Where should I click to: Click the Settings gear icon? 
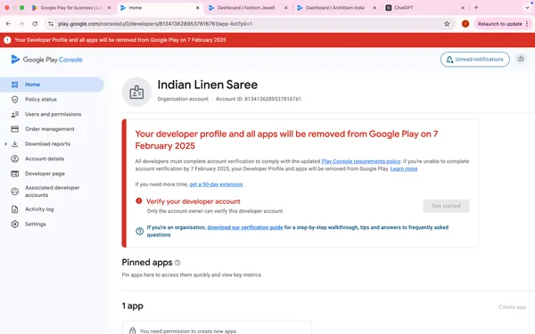14,224
